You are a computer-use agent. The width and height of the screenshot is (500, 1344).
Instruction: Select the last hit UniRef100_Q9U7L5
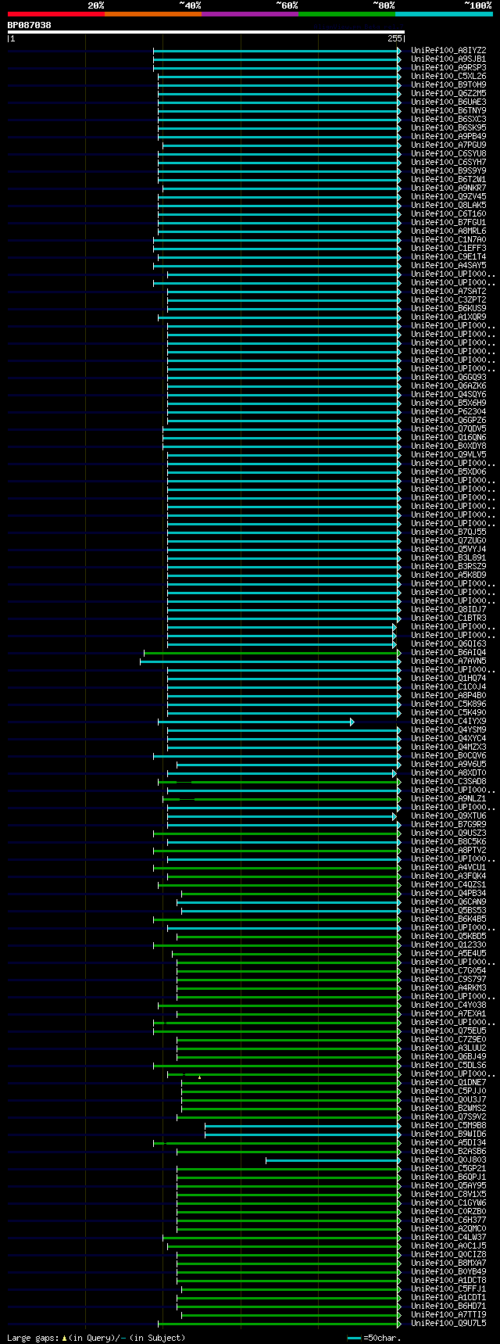tap(448, 1324)
